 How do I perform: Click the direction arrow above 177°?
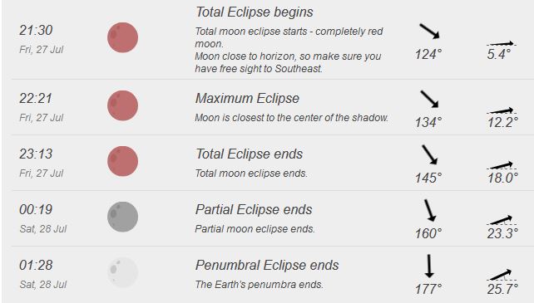pyautogui.click(x=429, y=266)
